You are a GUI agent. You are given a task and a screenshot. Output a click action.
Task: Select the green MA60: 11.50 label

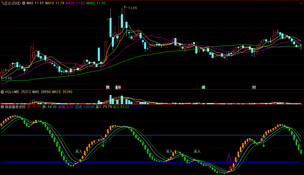(96, 3)
